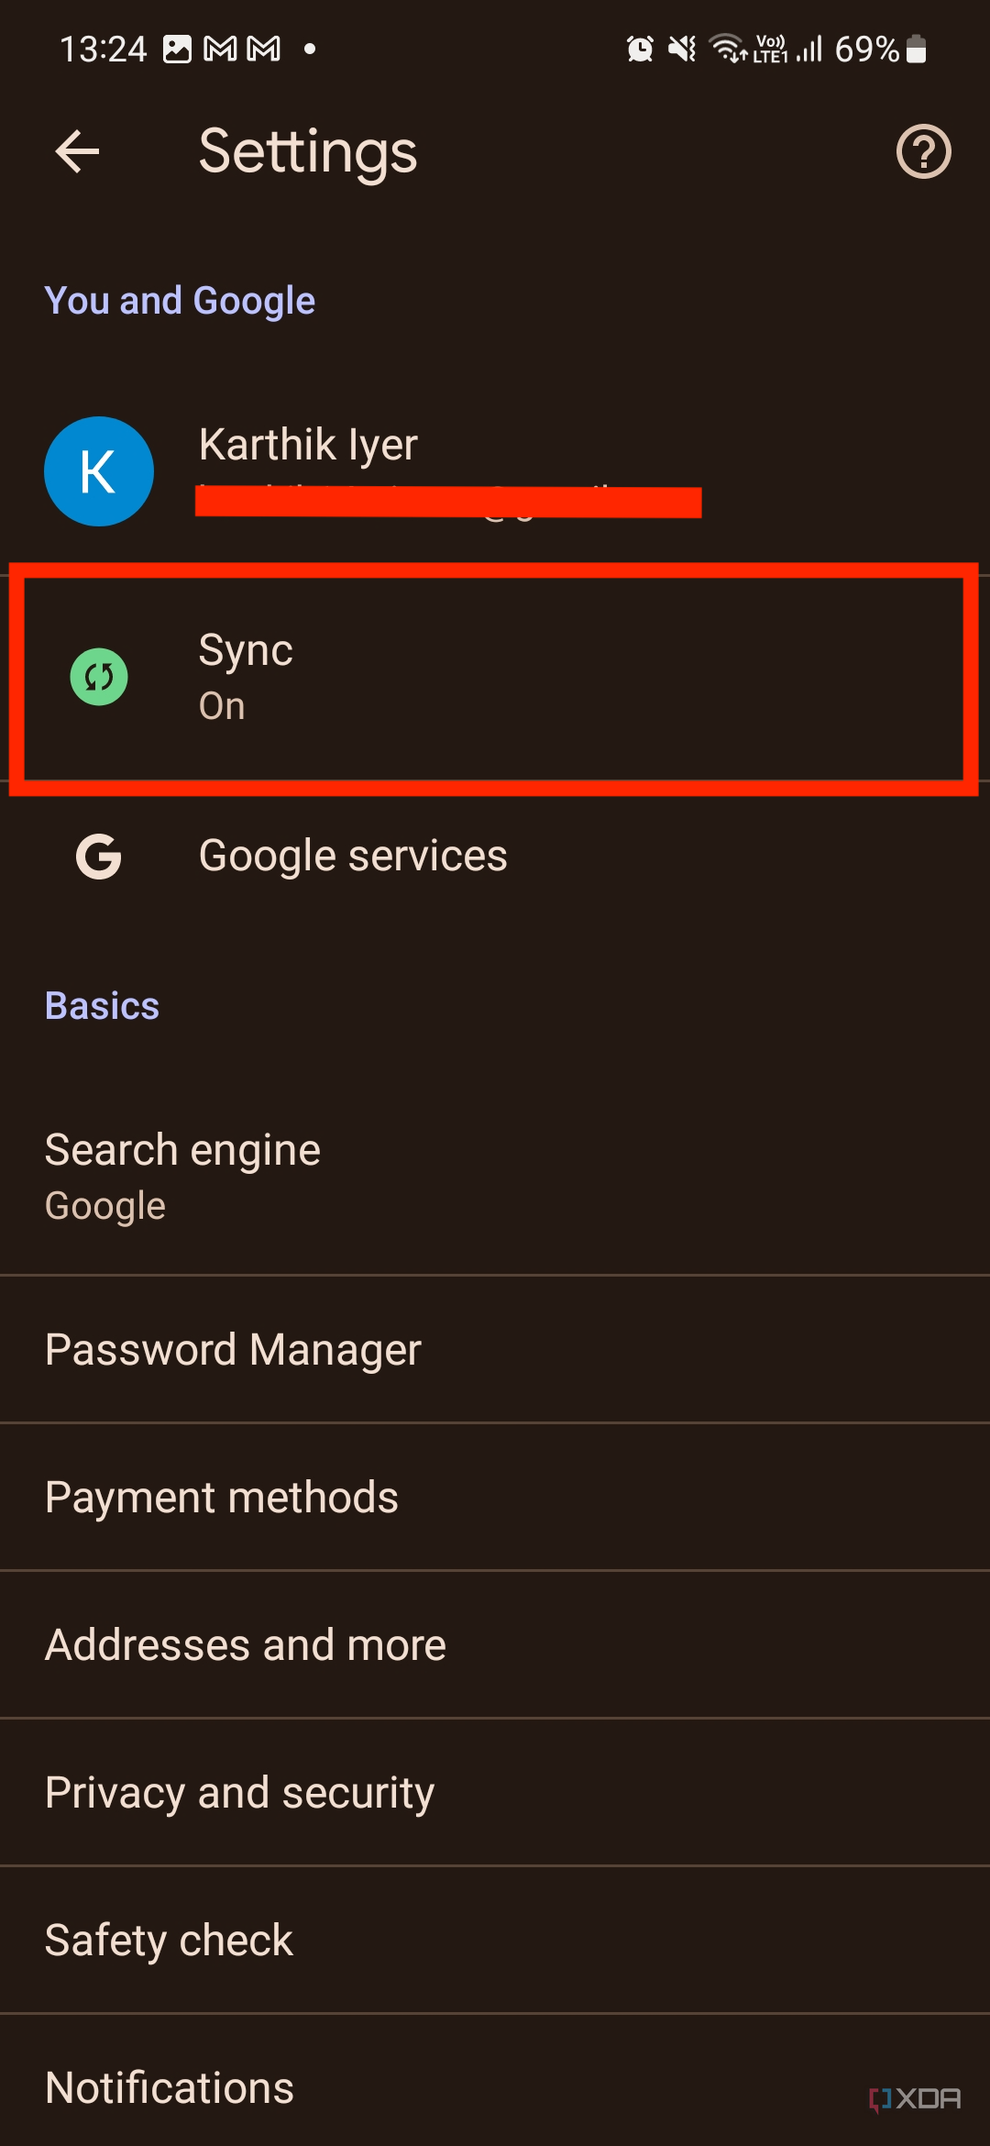The image size is (990, 2146).
Task: Open the help icon in Settings
Action: [923, 152]
